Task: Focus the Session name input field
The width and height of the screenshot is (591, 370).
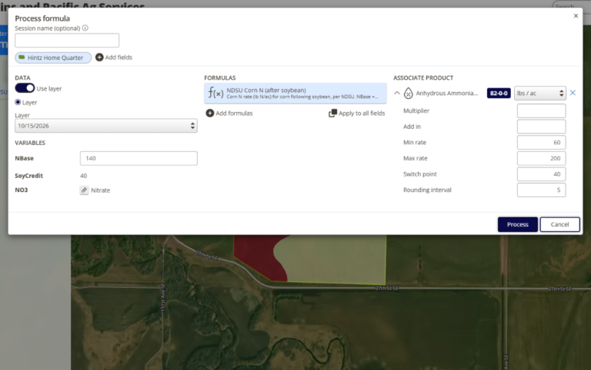Action: pos(67,40)
